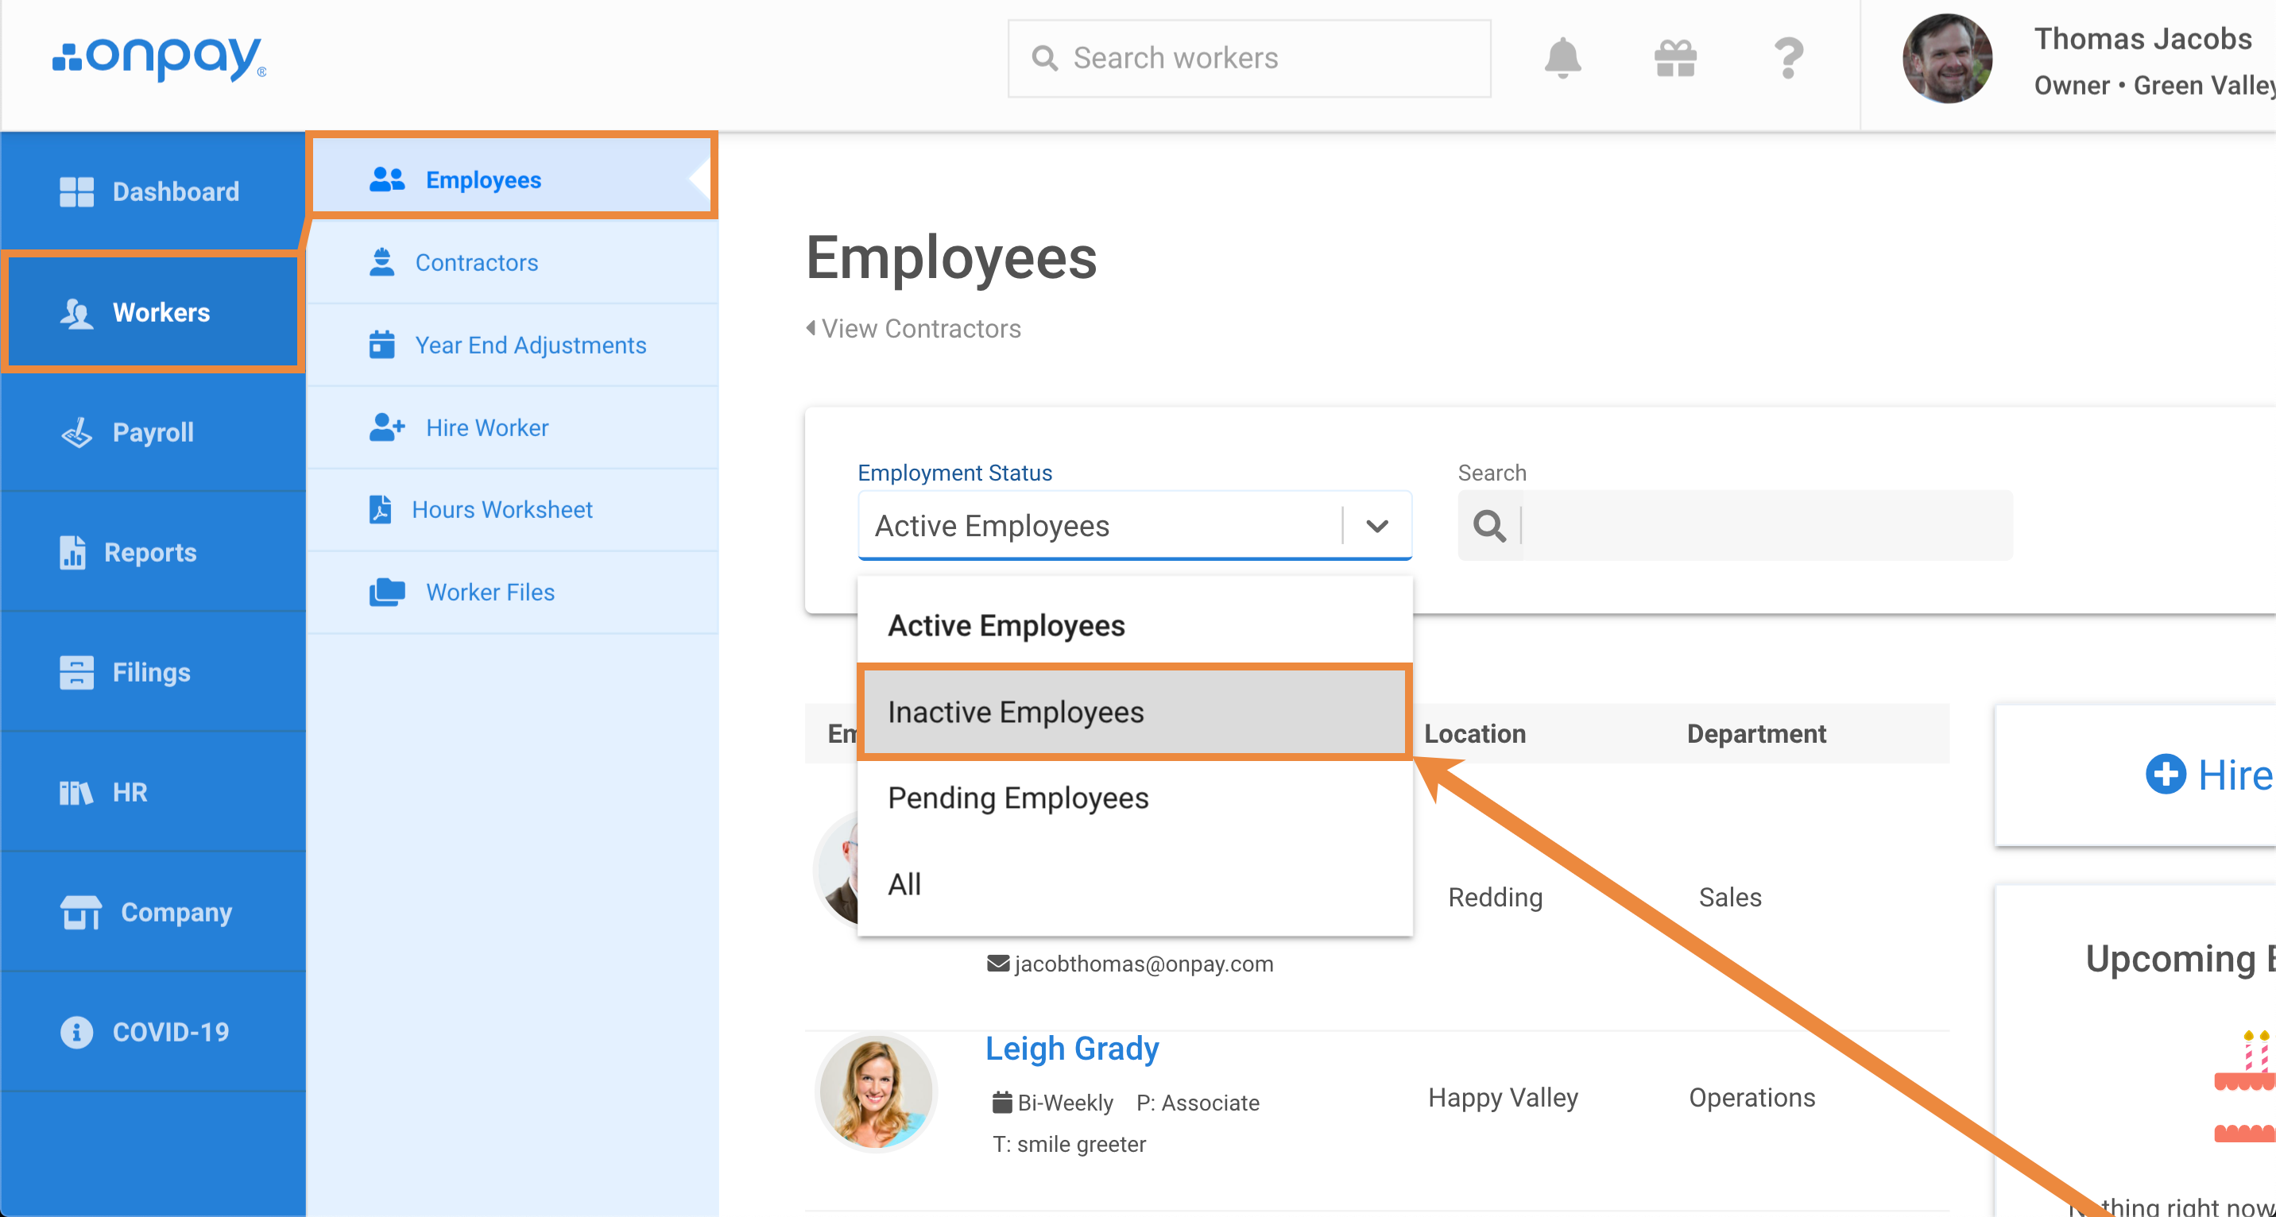Click the Sales department cell
2276x1217 pixels.
click(1730, 898)
